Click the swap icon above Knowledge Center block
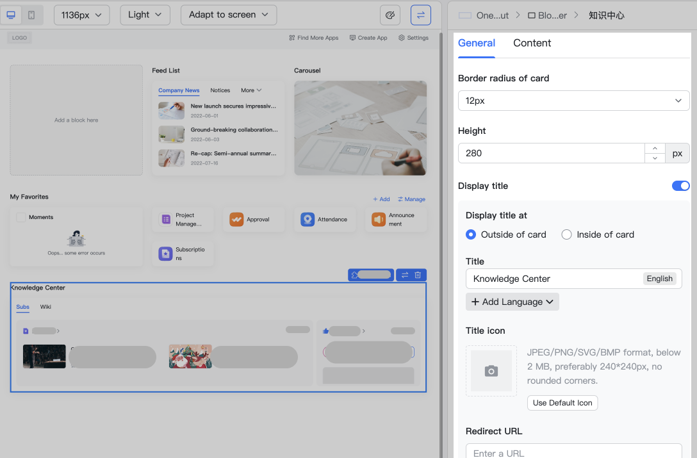The image size is (697, 458). pyautogui.click(x=405, y=275)
